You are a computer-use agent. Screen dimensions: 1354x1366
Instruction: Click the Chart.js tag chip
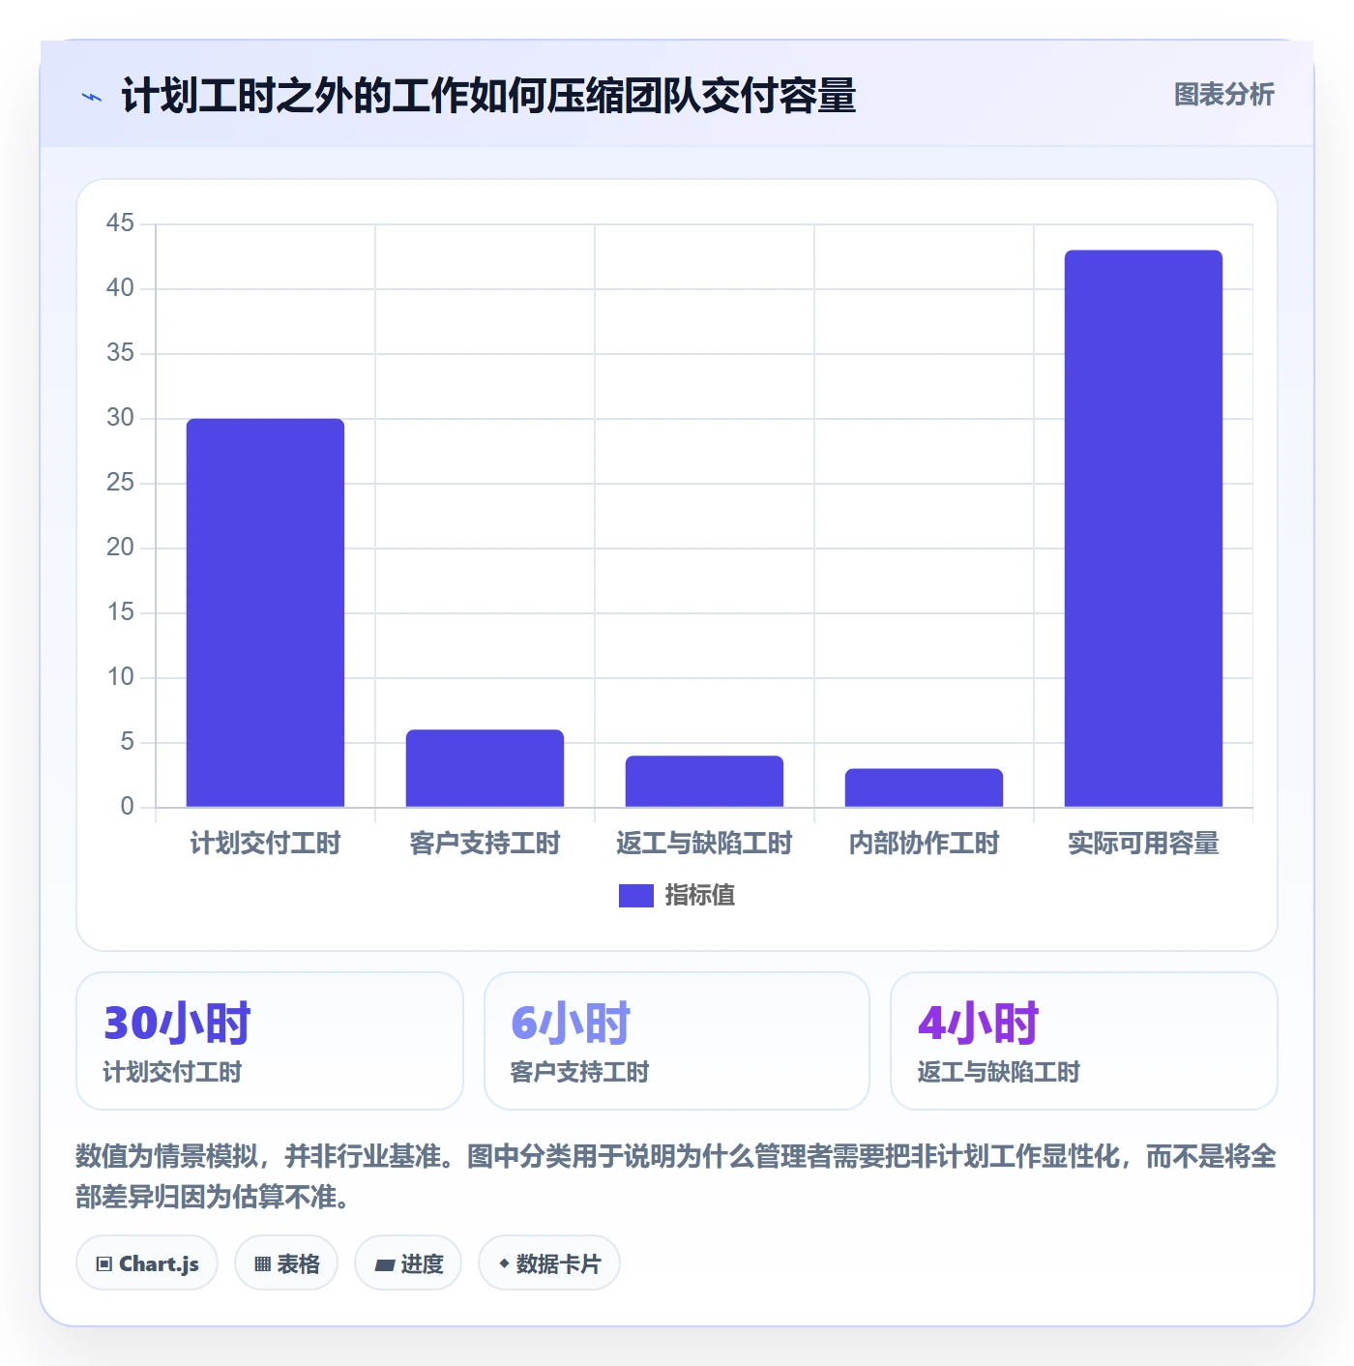(147, 1262)
